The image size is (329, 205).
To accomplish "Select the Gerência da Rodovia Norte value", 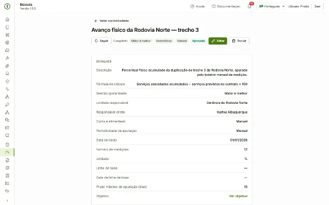I will [x=227, y=103].
